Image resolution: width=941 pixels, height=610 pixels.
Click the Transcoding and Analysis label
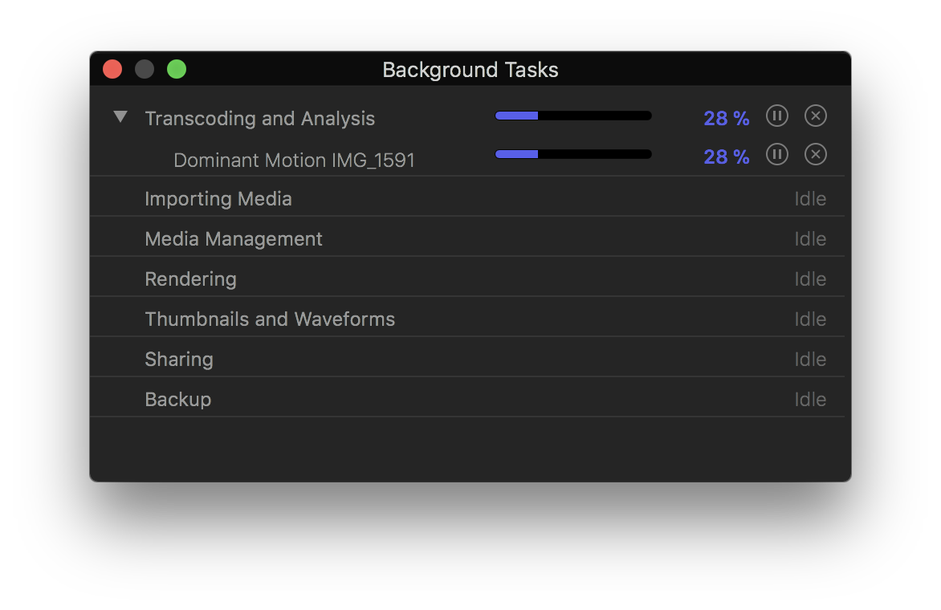click(259, 119)
